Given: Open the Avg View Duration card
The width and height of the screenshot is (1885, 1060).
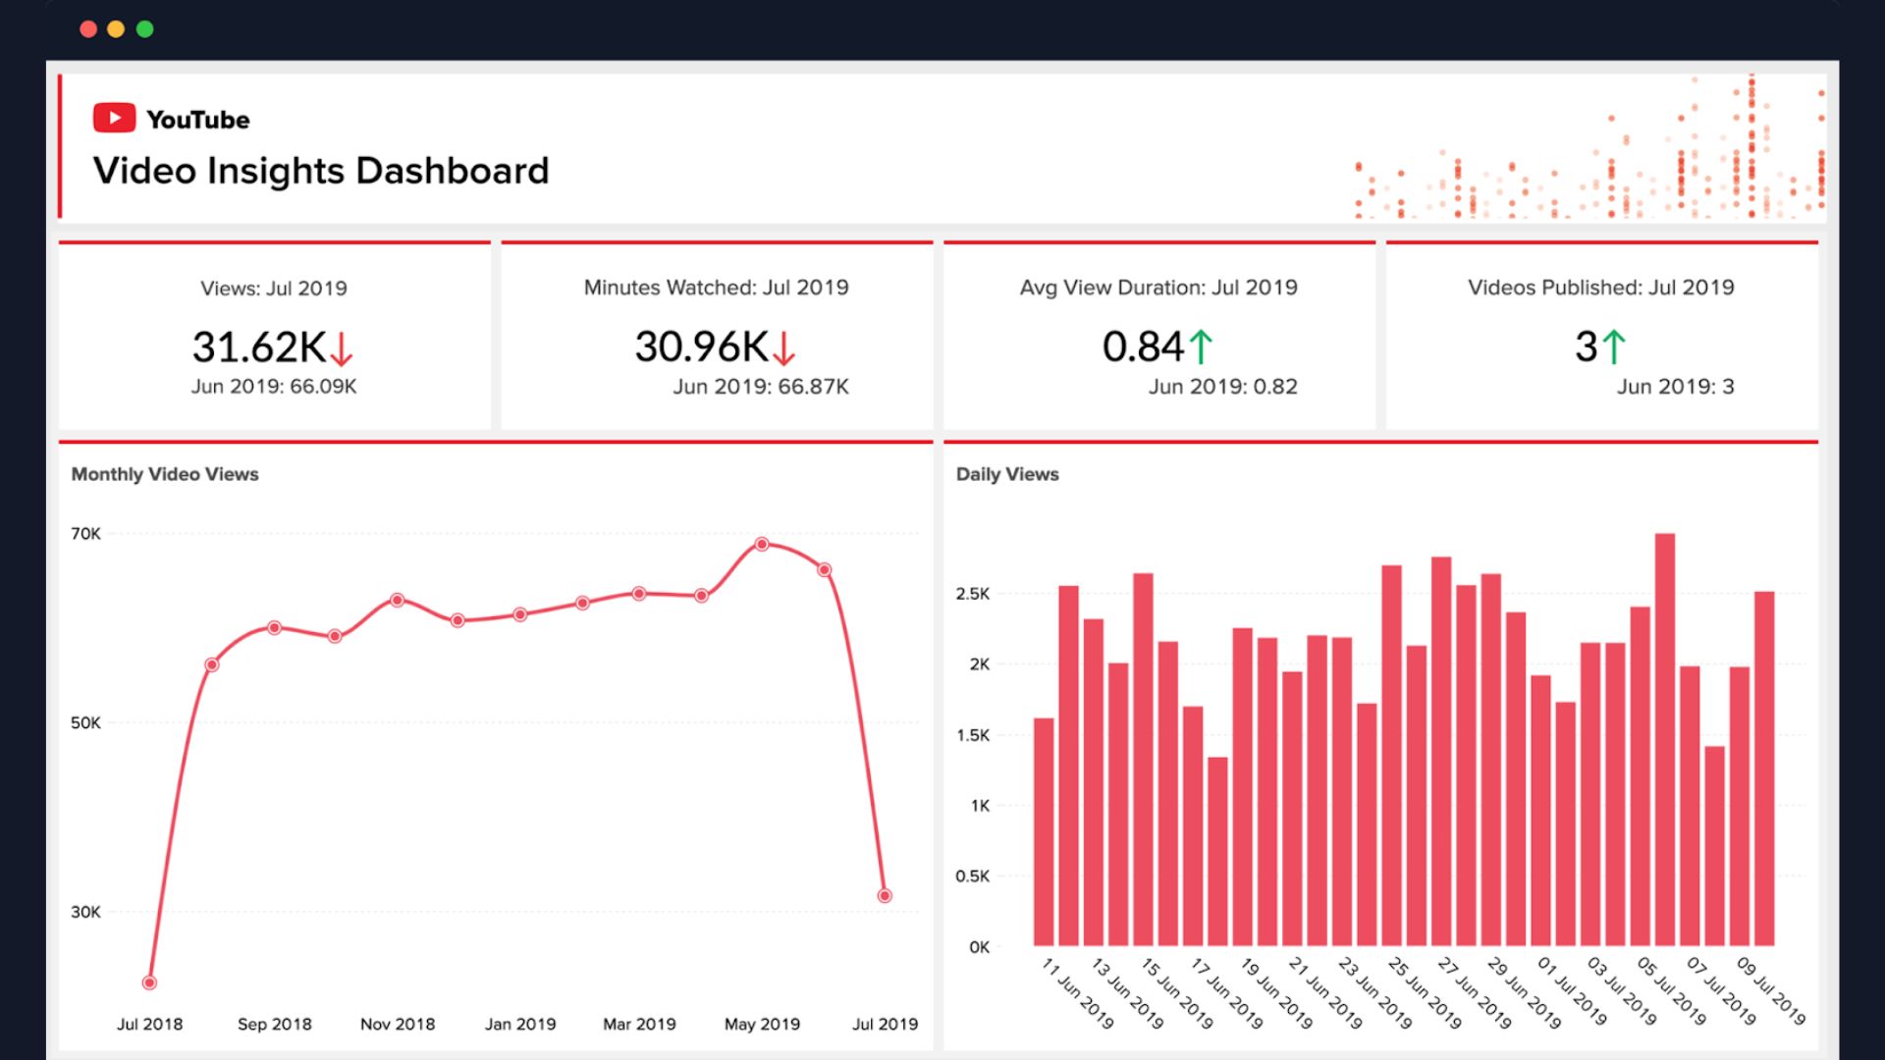Looking at the screenshot, I should [x=1158, y=337].
